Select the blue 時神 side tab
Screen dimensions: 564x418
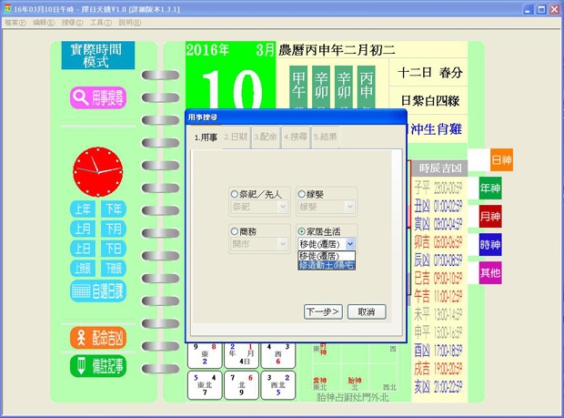coord(490,244)
